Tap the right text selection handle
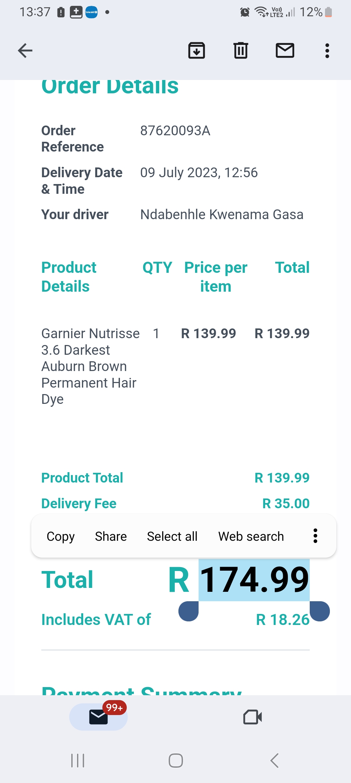This screenshot has width=351, height=783. pos(319,611)
